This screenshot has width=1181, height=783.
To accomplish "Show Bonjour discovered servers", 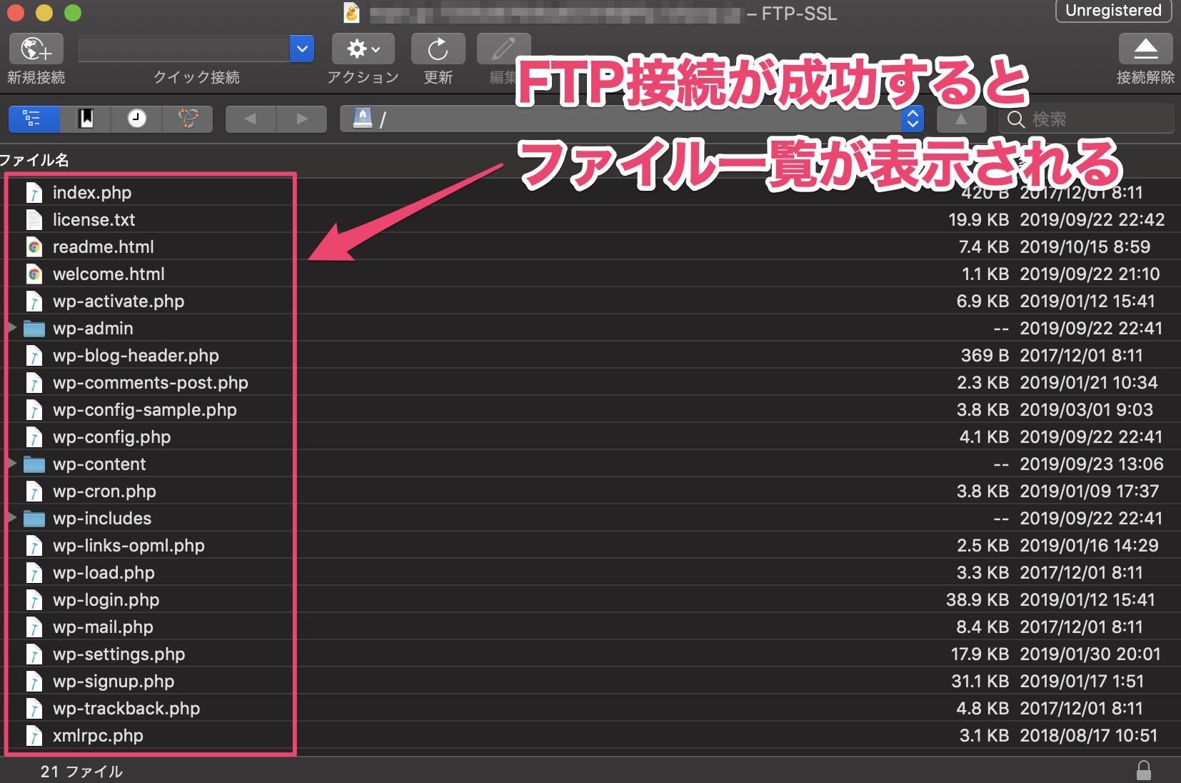I will pos(188,119).
